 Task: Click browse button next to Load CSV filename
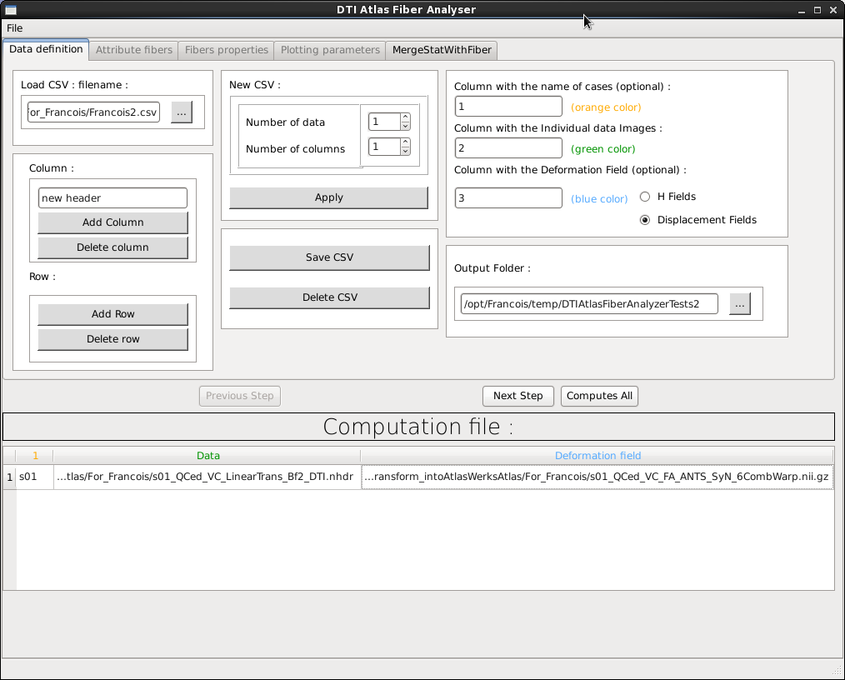point(181,112)
